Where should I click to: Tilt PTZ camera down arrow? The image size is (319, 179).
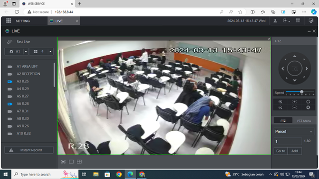coord(295,81)
